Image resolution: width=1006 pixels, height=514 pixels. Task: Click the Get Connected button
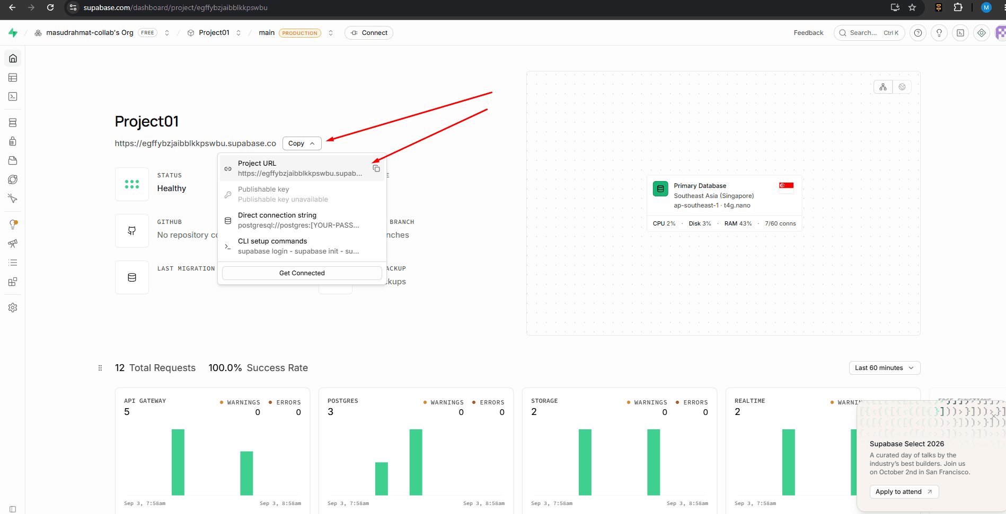click(302, 273)
